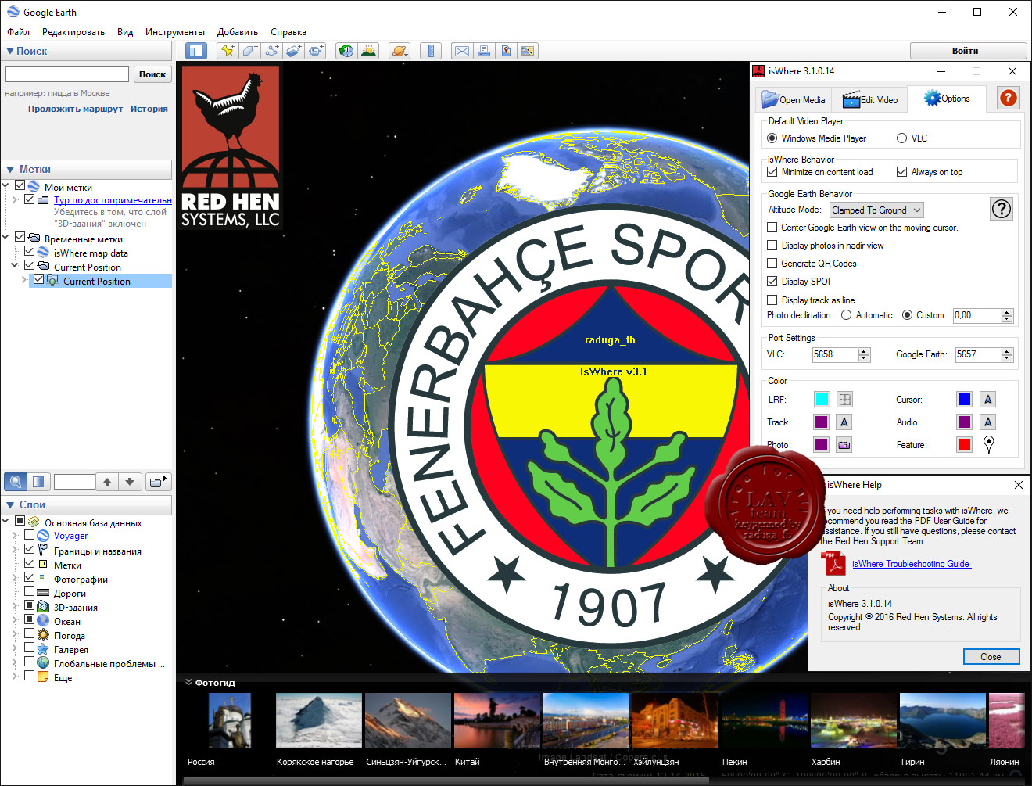This screenshot has width=1032, height=786.
Task: Show historical imagery clock icon
Action: pos(346,51)
